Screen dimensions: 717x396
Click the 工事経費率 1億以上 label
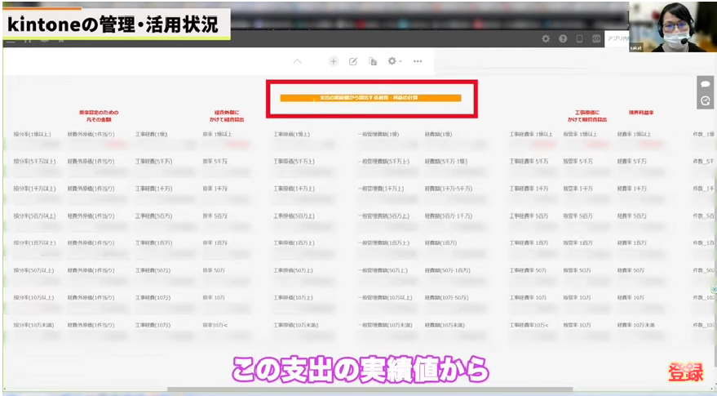click(x=531, y=134)
